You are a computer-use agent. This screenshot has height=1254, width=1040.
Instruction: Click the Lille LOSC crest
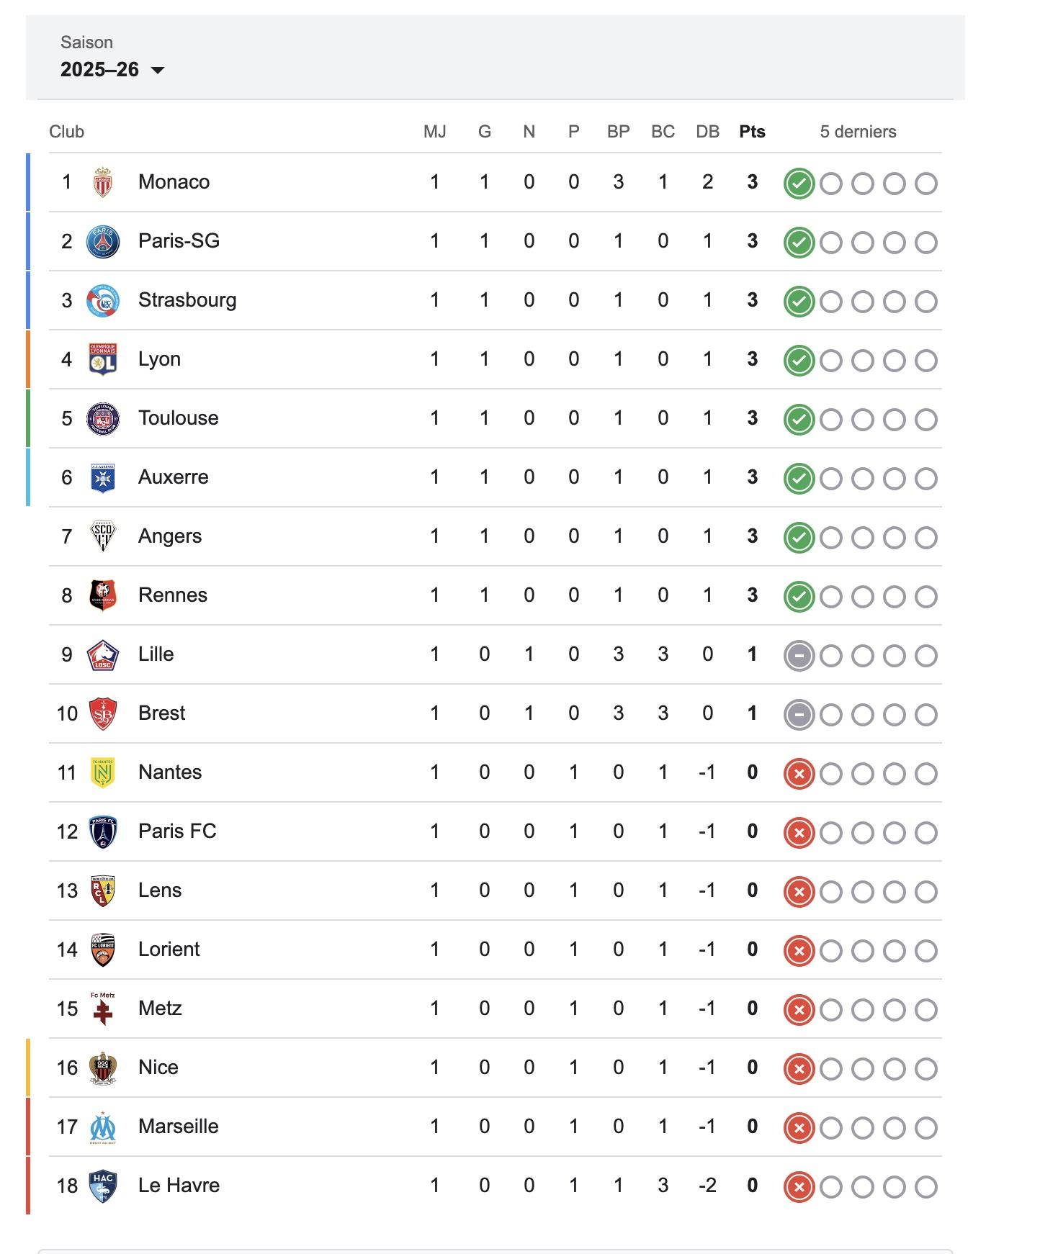click(103, 654)
